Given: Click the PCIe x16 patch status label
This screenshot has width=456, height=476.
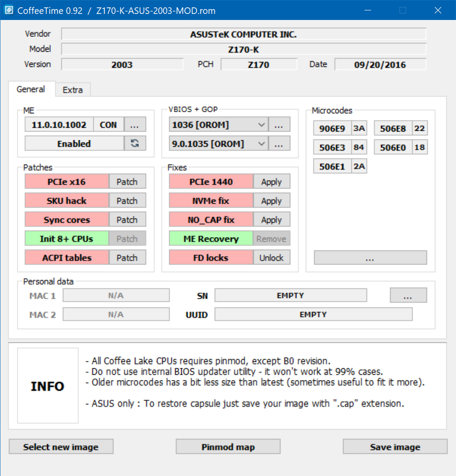Looking at the screenshot, I should [67, 182].
